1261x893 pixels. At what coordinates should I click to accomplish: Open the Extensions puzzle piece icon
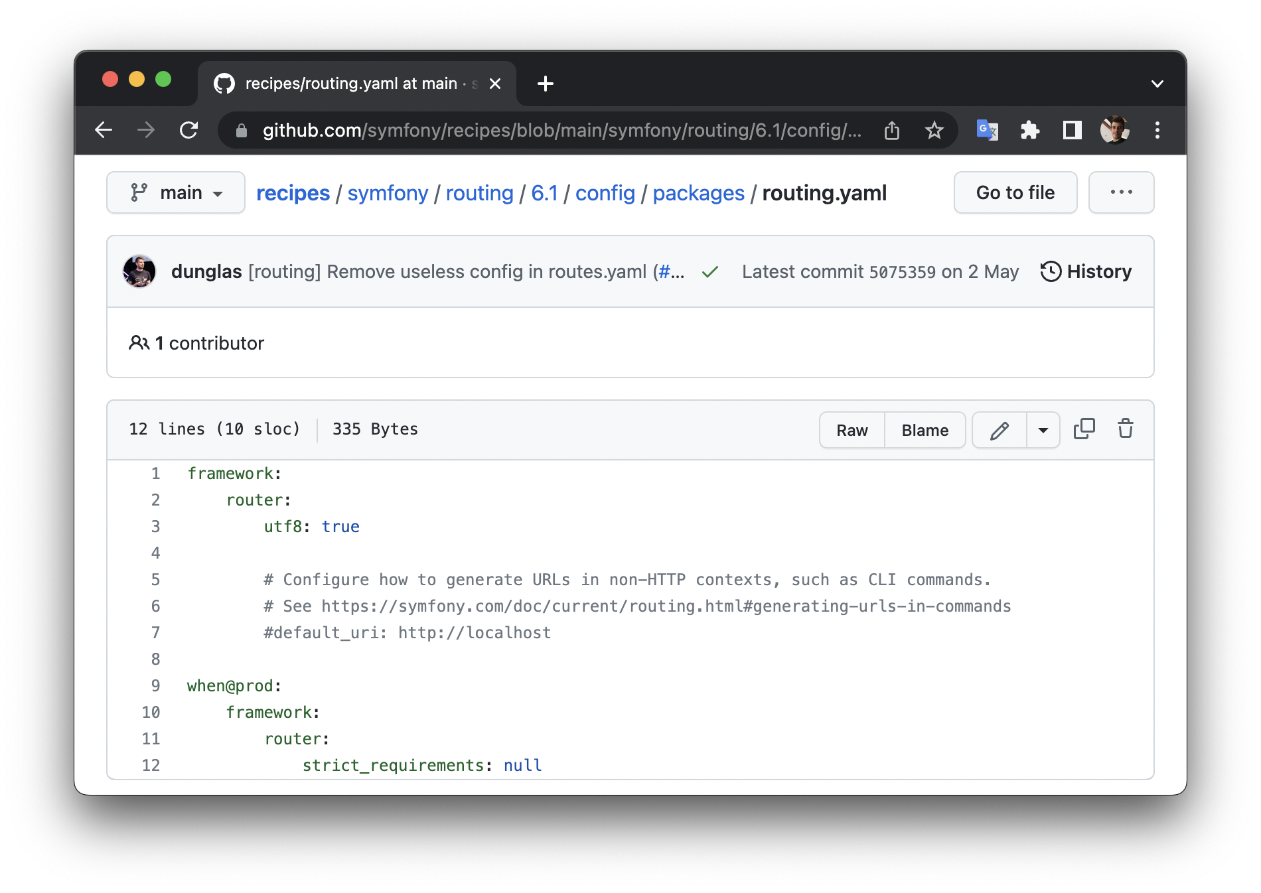coord(1030,130)
